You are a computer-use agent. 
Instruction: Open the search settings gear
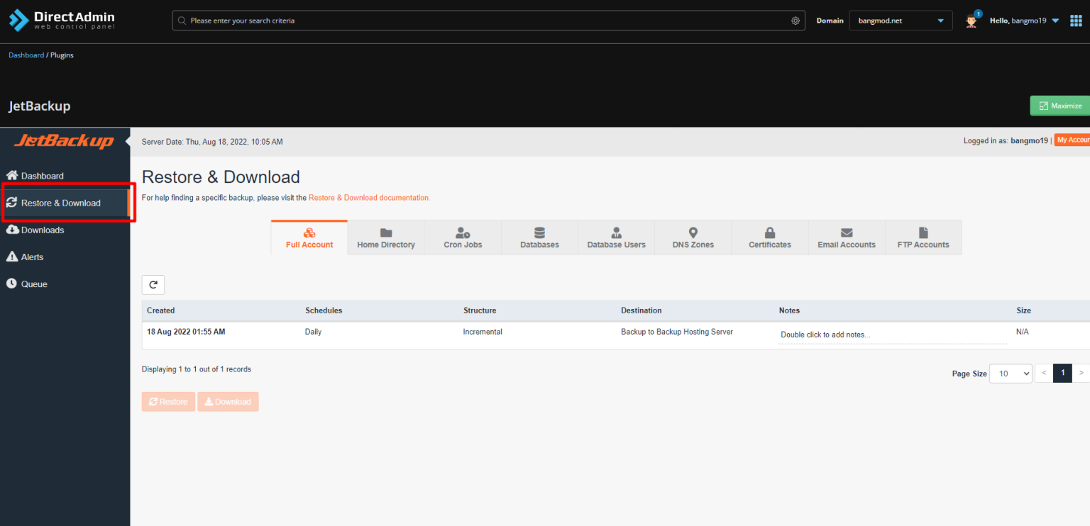(795, 21)
